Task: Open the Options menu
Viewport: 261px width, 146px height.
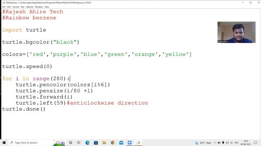Action: [x=30, y=7]
